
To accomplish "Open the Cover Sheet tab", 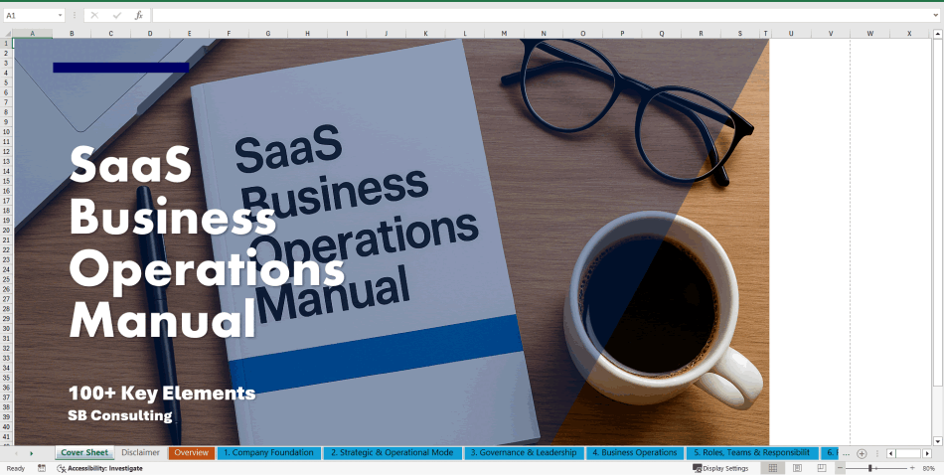I will click(84, 453).
